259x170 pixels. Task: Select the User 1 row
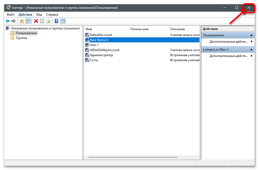(142, 45)
